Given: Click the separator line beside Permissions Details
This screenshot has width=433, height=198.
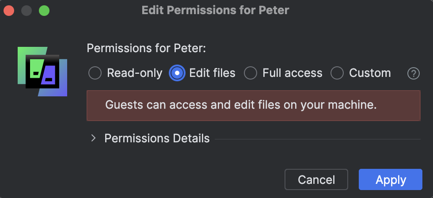Looking at the screenshot, I should coord(318,139).
